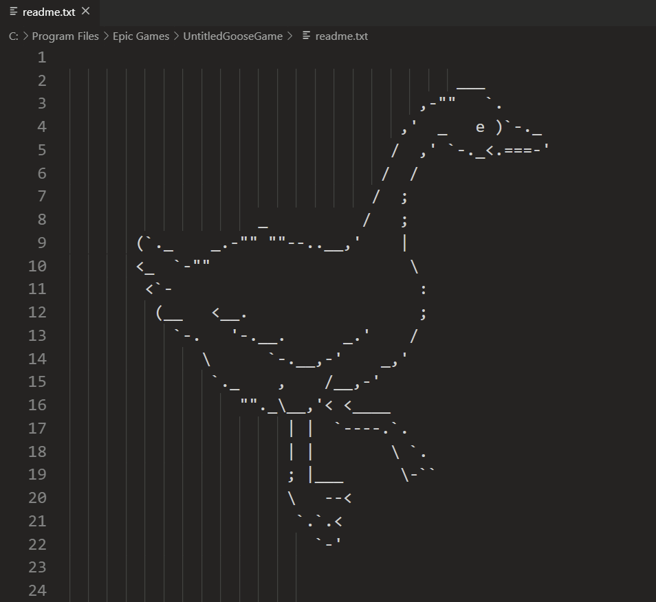Click the file icon beside readme.txt in breadcrumbs
The width and height of the screenshot is (656, 602).
[306, 36]
